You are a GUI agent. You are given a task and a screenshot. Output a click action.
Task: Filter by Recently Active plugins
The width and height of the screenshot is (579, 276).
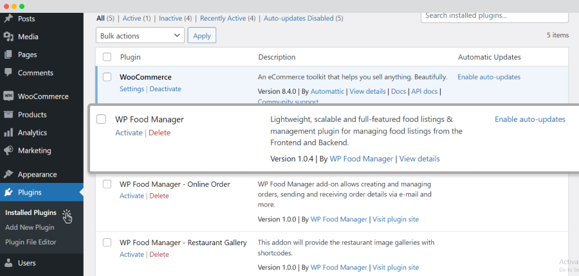point(223,18)
